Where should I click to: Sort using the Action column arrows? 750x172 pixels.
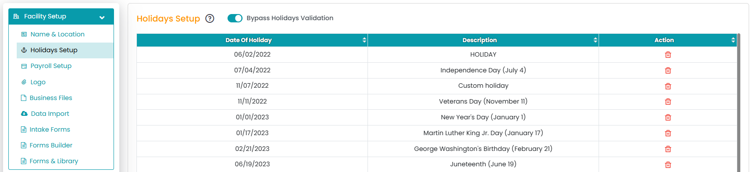pos(733,40)
